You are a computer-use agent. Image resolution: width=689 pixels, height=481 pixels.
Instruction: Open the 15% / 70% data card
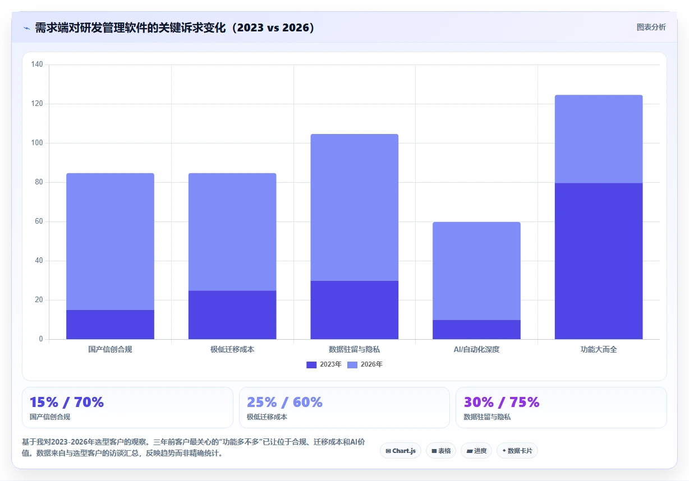coord(127,408)
